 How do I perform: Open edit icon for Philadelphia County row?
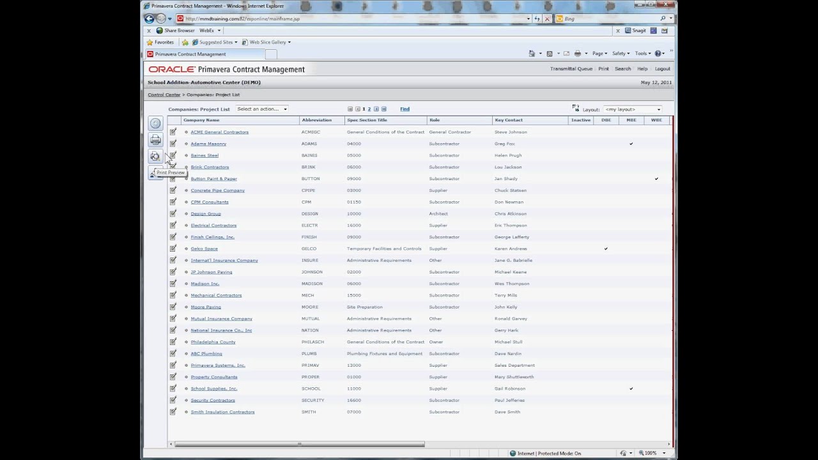(x=173, y=342)
